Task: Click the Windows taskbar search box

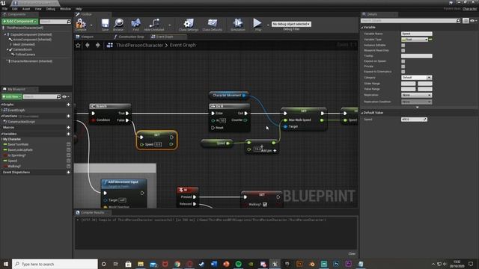Action: 55,264
